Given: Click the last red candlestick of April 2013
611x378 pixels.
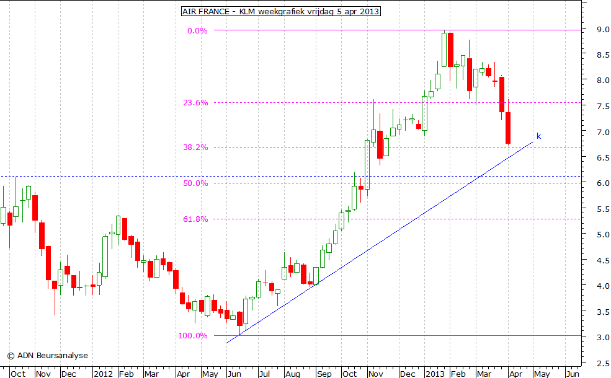Looking at the screenshot, I should 508,128.
